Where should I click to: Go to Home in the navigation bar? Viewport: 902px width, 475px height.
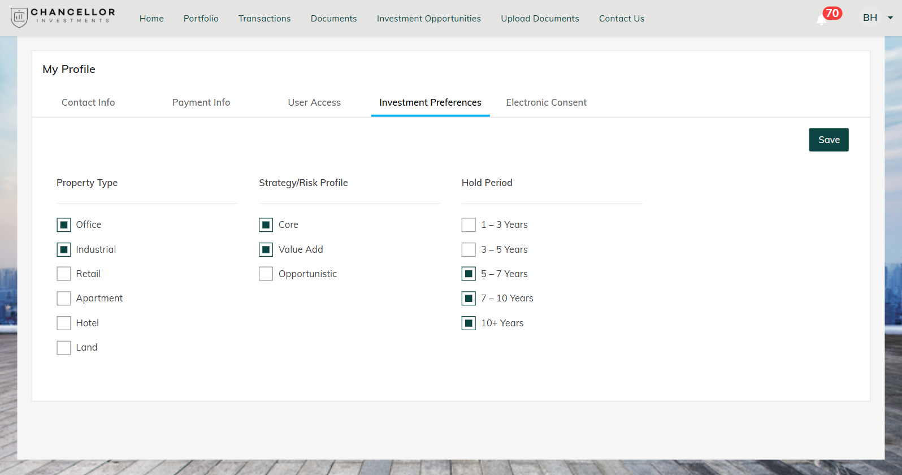[x=151, y=19]
